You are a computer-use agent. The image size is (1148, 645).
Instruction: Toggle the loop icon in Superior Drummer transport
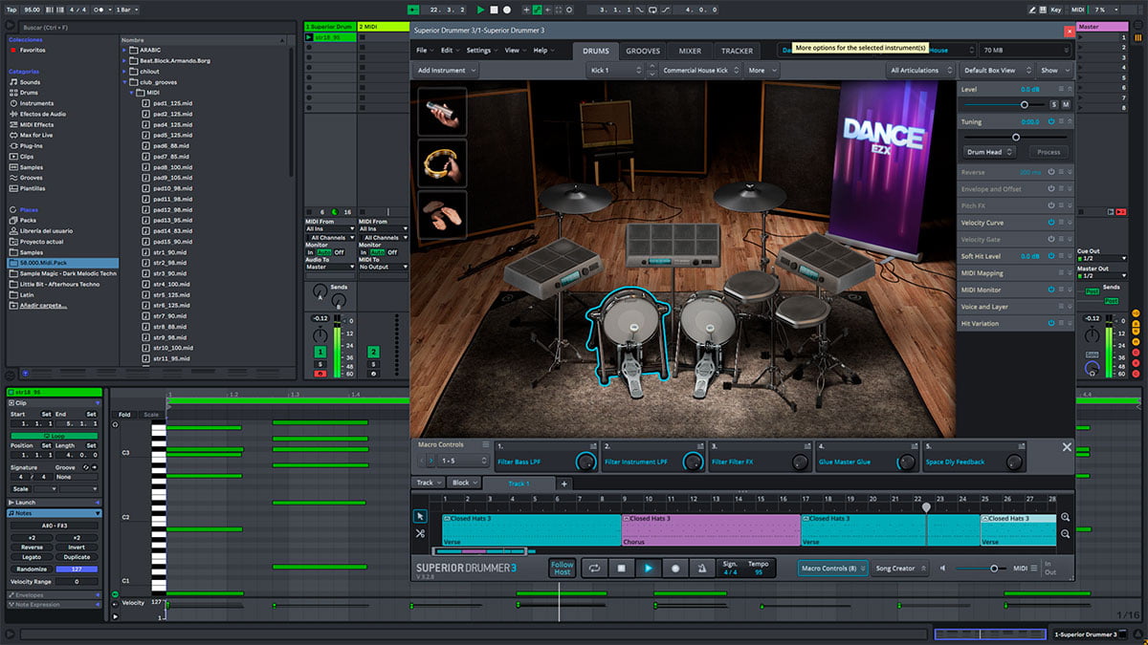click(x=594, y=568)
